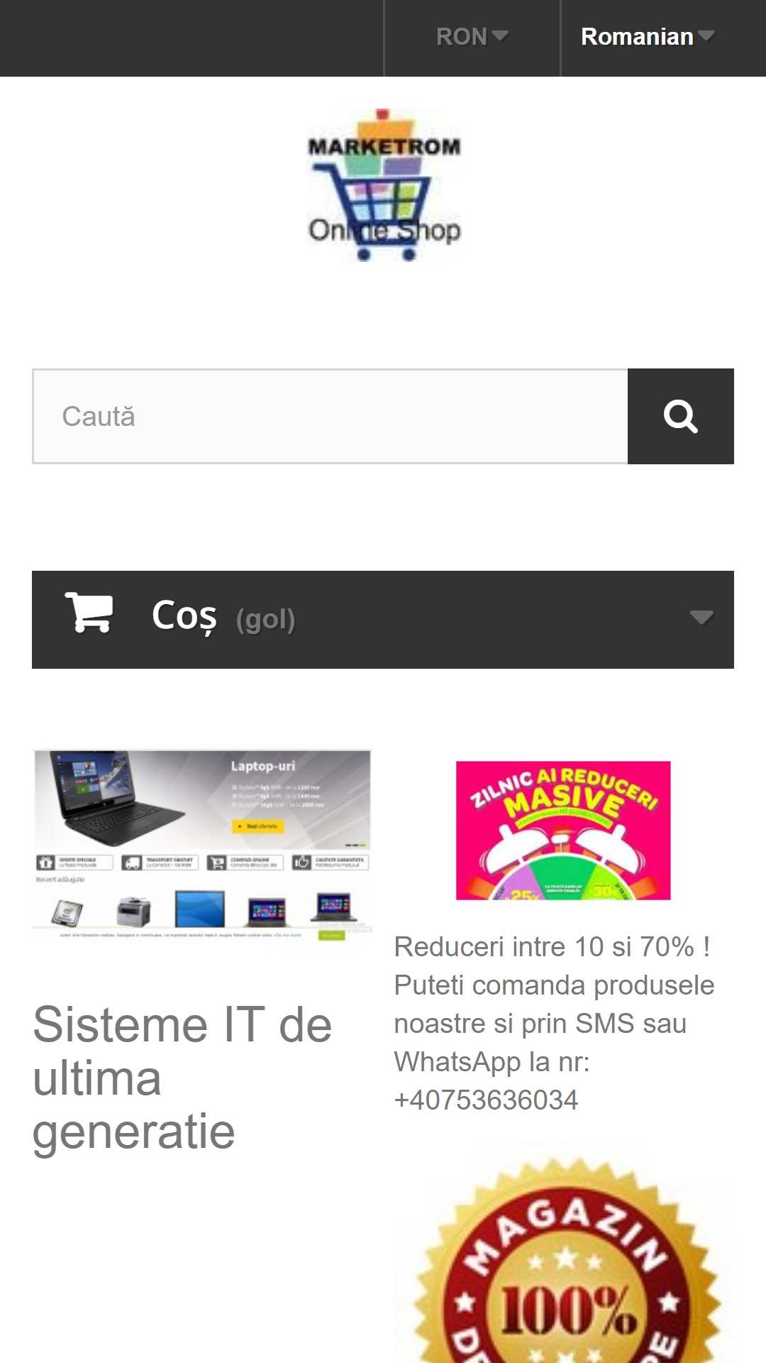Click the Transport Gratuit truck icon
The height and width of the screenshot is (1363, 766).
132,863
